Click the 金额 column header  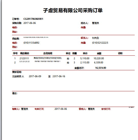tap(99, 53)
